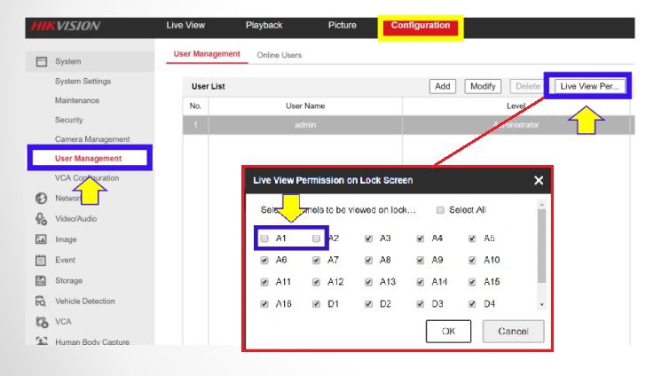Enable channel A1 checkbox
This screenshot has height=376, width=646.
pyautogui.click(x=264, y=239)
